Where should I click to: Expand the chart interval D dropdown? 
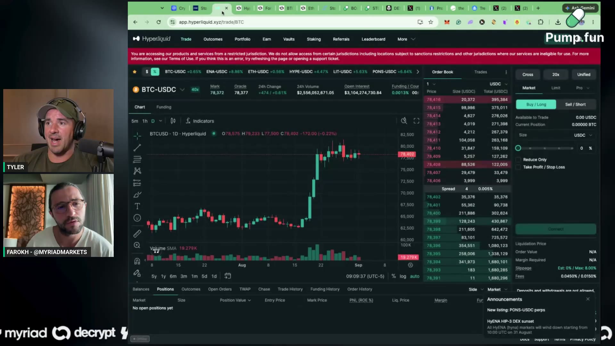tap(160, 121)
